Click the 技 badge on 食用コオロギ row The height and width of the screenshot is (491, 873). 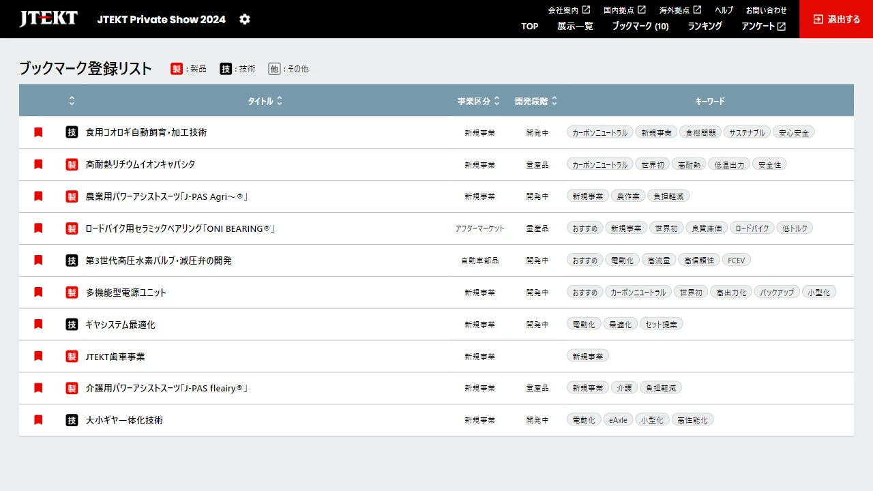pos(72,132)
